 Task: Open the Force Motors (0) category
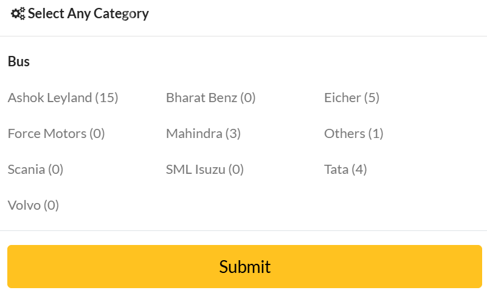56,134
